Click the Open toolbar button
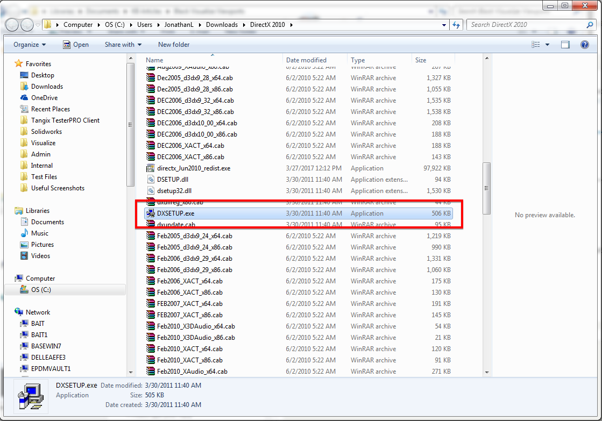Screen dimensions: 602x421 click(x=76, y=45)
